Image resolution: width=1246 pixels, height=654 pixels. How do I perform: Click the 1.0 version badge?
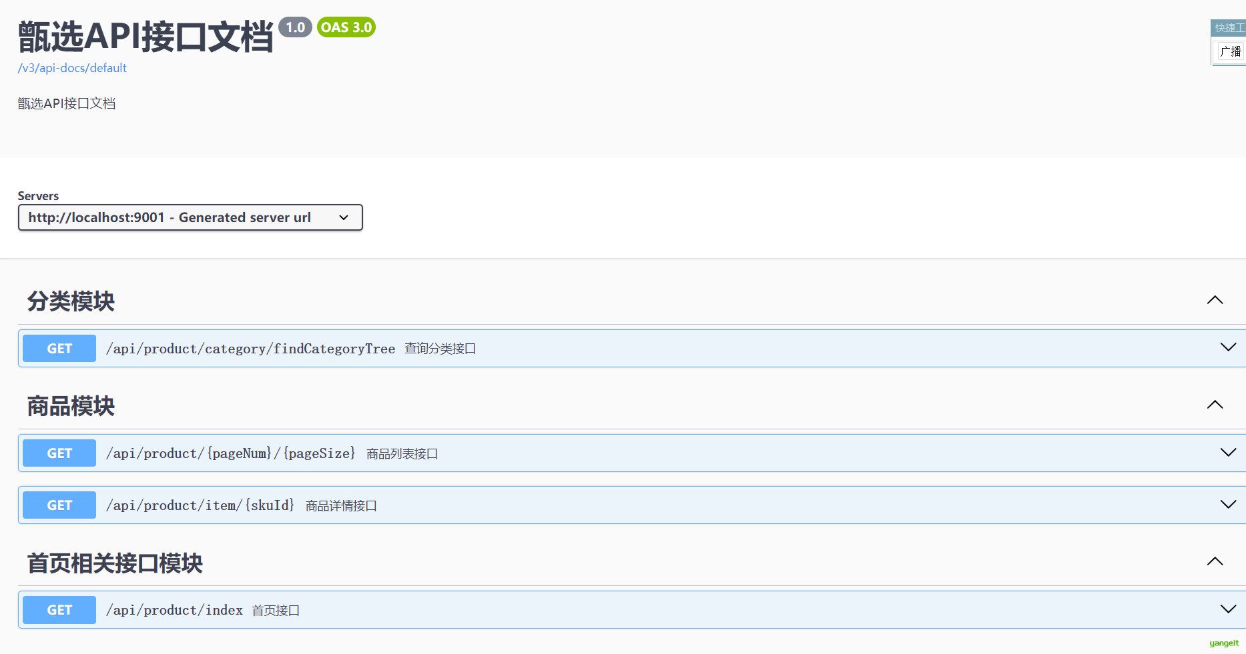295,27
